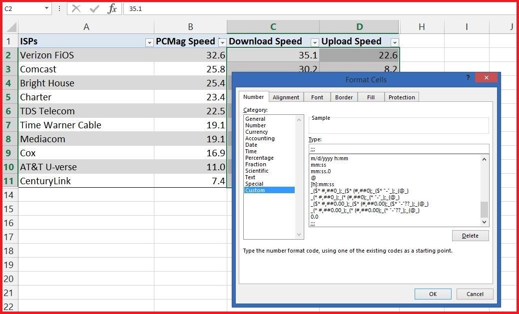Screen dimensions: 519x314
Task: Switch to the Alignment tab
Action: [x=286, y=97]
